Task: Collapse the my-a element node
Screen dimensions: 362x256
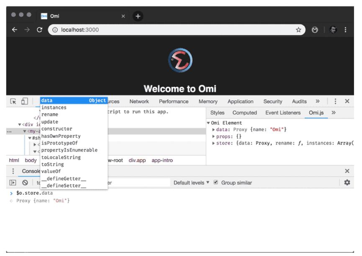Action: (24, 132)
